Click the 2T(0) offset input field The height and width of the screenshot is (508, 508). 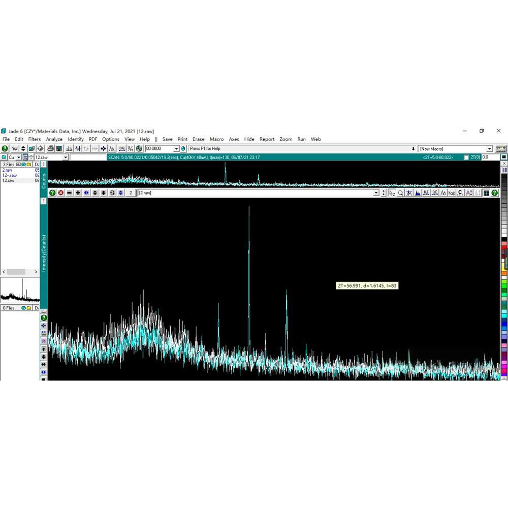point(490,157)
